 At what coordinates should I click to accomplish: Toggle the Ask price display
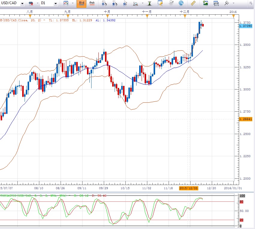(x=92, y=4)
